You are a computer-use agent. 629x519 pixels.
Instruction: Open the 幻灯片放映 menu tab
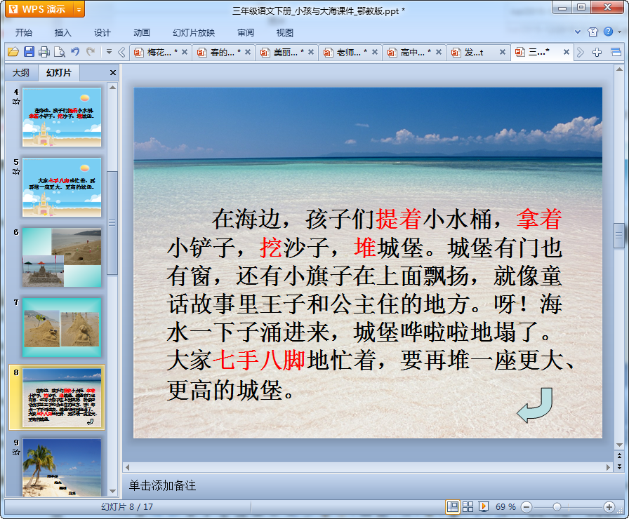pyautogui.click(x=194, y=32)
